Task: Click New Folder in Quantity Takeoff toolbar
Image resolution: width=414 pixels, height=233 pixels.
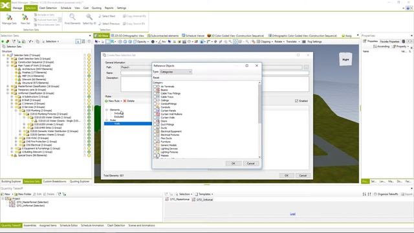Action: [23, 194]
